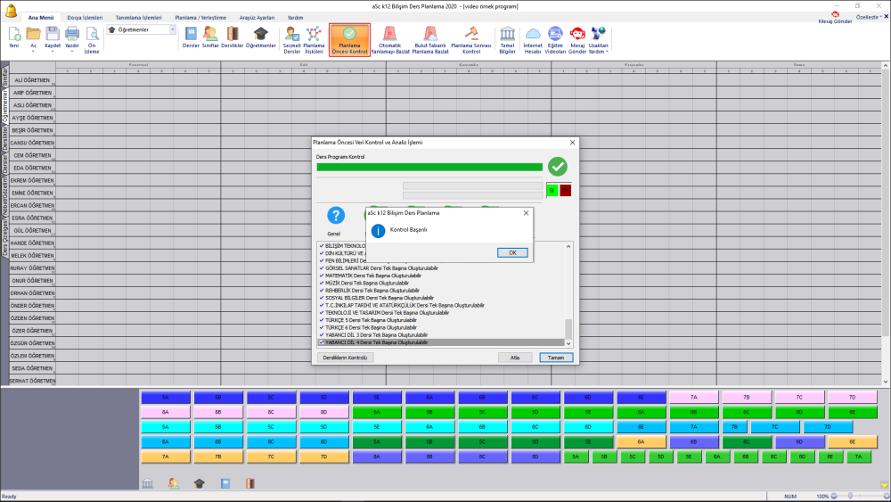Click the Dersliklerin Kontrolü button
Viewport: 891px width, 502px height.
point(345,358)
